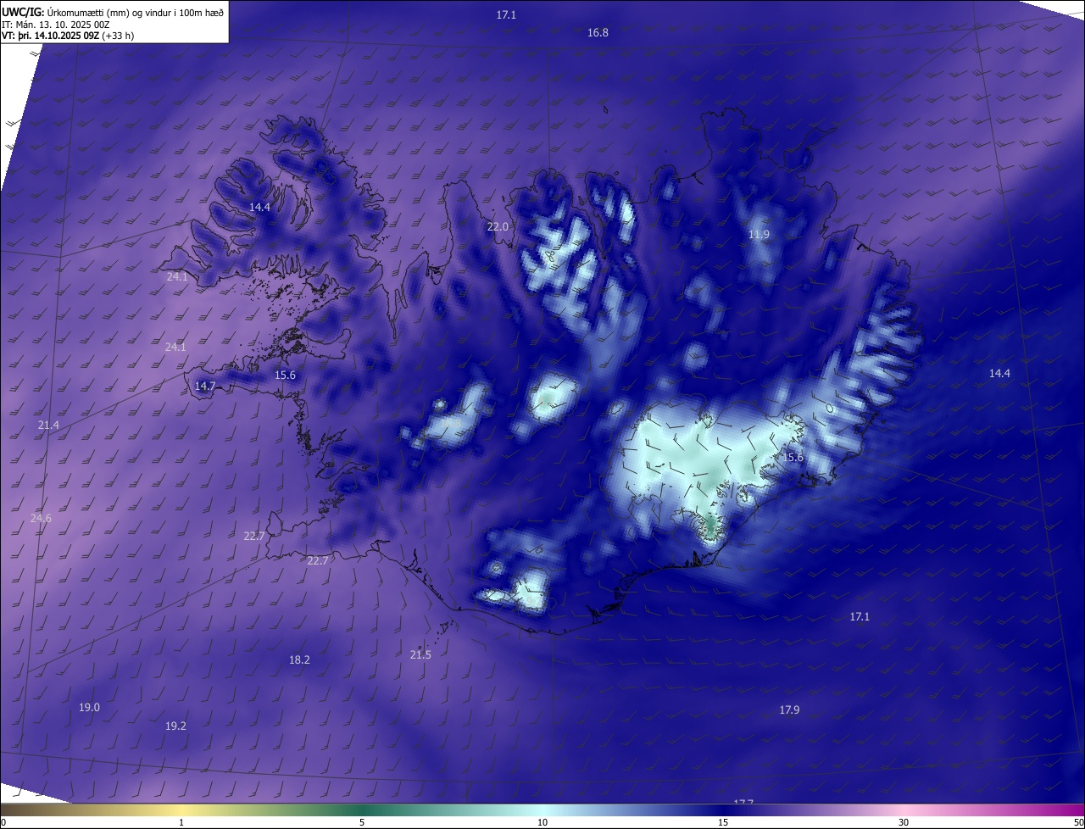Click the 16.8 value north of Iceland
The height and width of the screenshot is (829, 1085).
pyautogui.click(x=598, y=32)
